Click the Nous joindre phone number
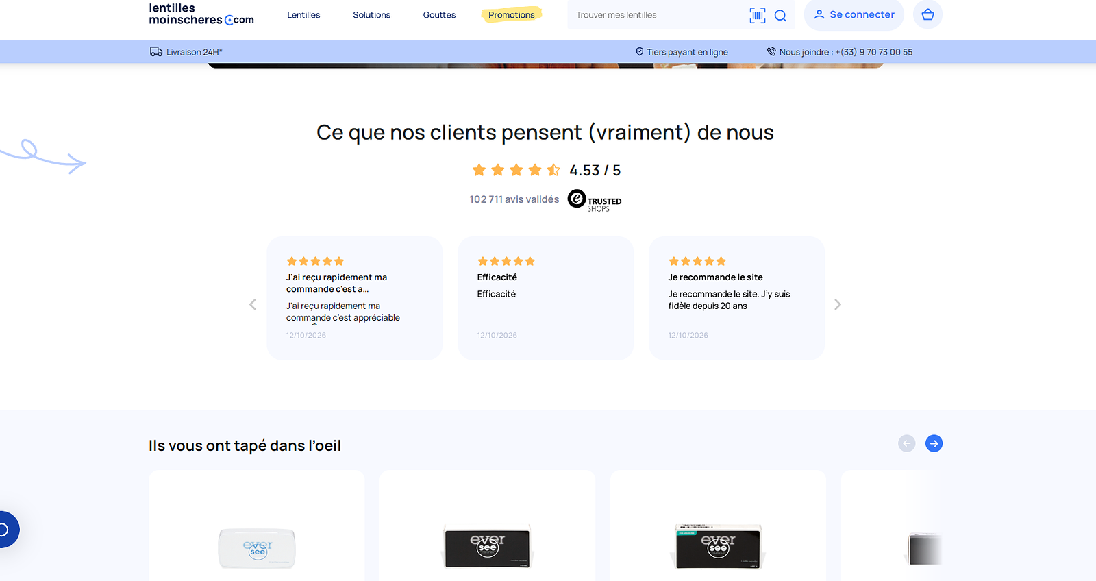Viewport: 1096px width, 581px height. pos(846,52)
